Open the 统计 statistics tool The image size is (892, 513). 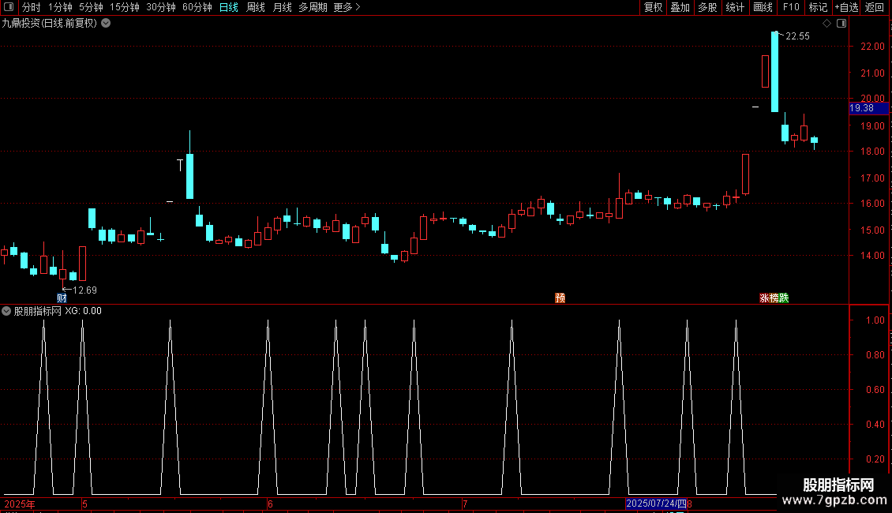click(x=735, y=7)
